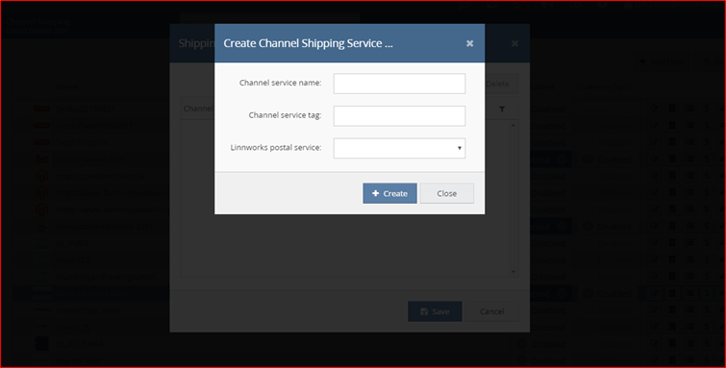Close Create Channel Shipping Service dialog with X
726x368 pixels.
point(469,43)
